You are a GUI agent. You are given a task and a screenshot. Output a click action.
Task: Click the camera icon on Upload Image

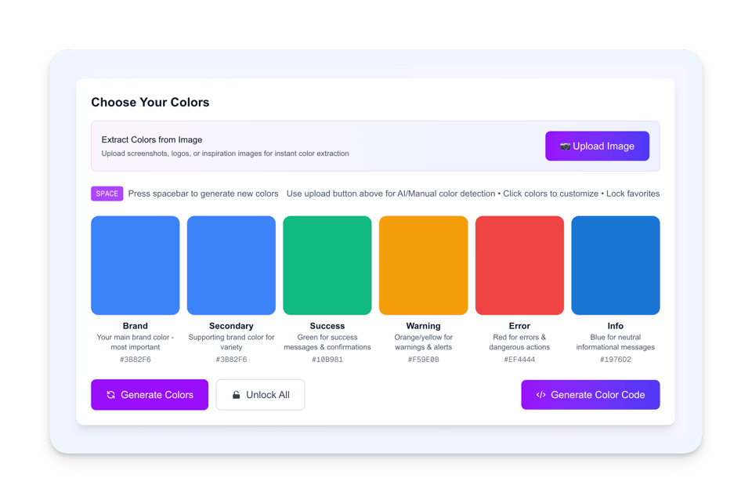click(x=565, y=147)
